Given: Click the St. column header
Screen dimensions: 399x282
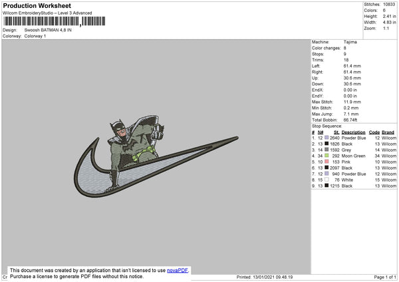Looking at the screenshot, I should [x=336, y=132].
